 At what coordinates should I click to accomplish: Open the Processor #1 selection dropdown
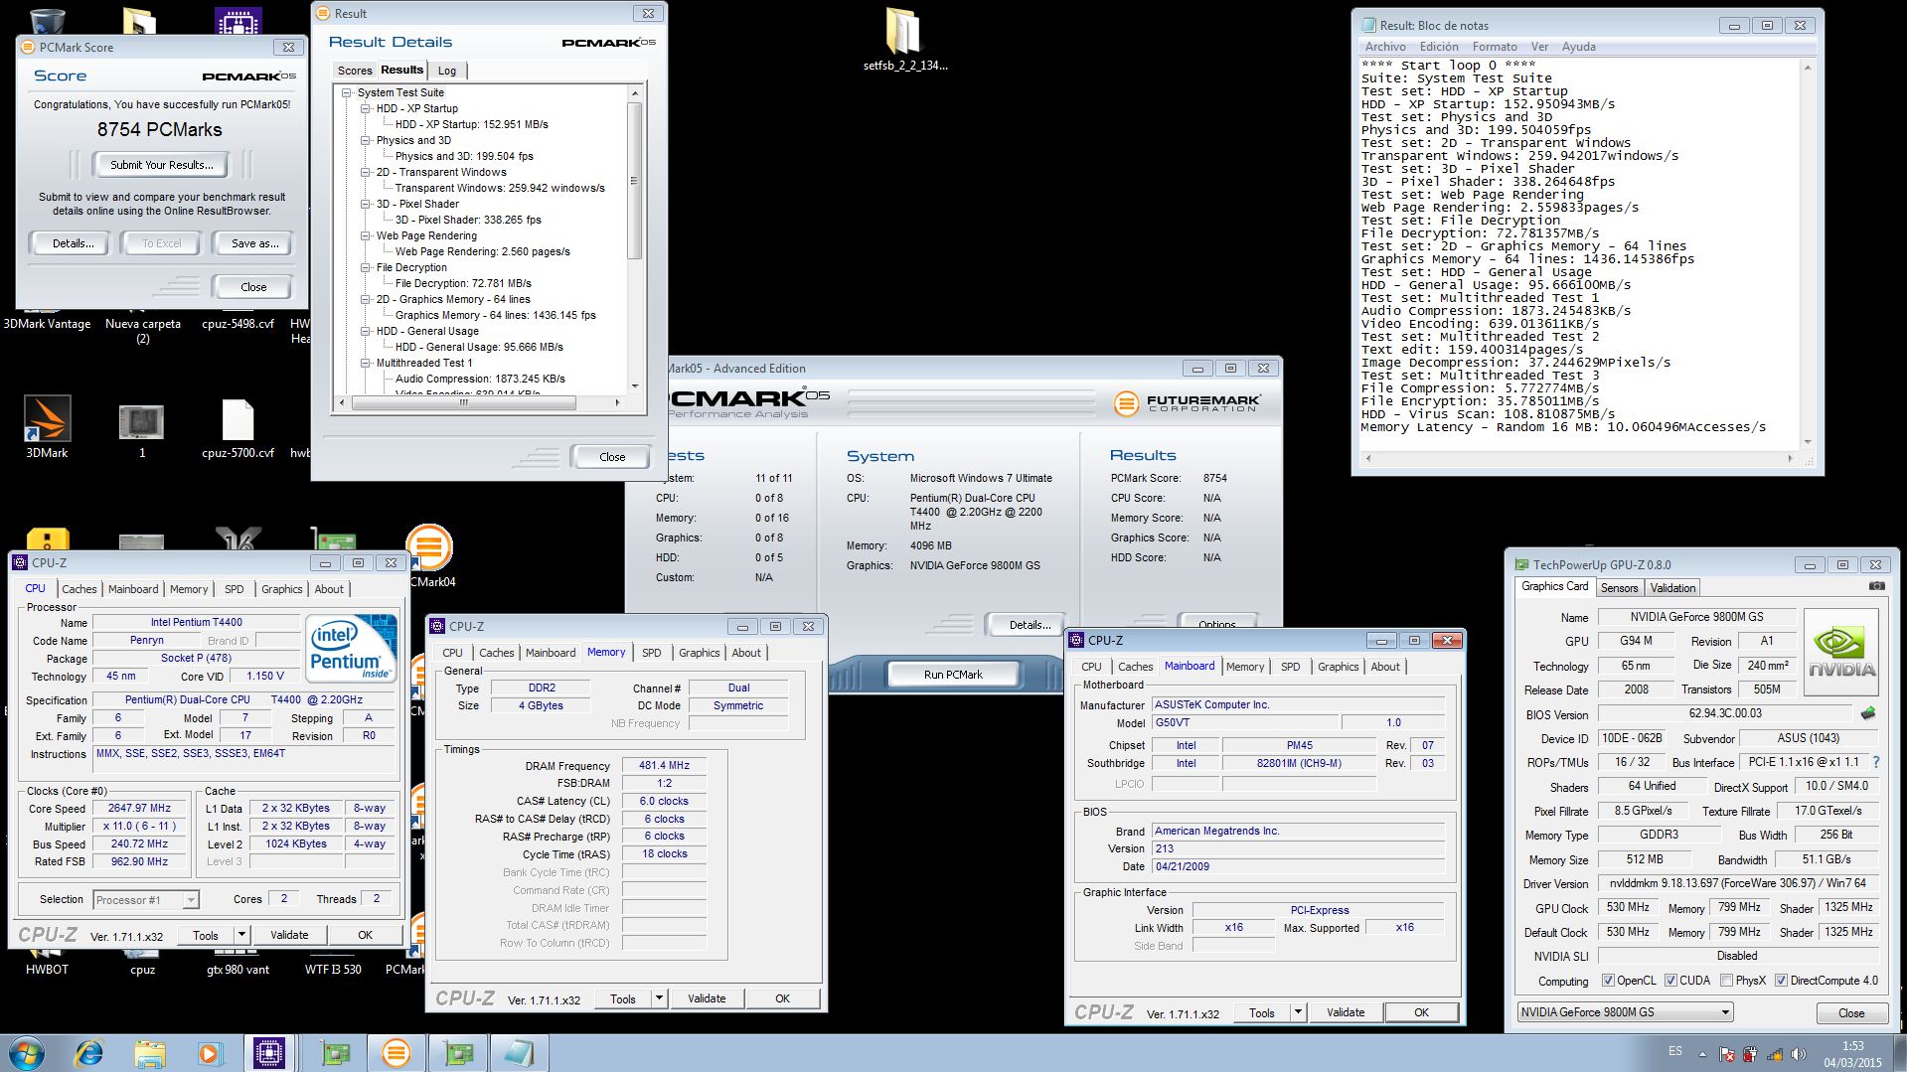click(146, 900)
